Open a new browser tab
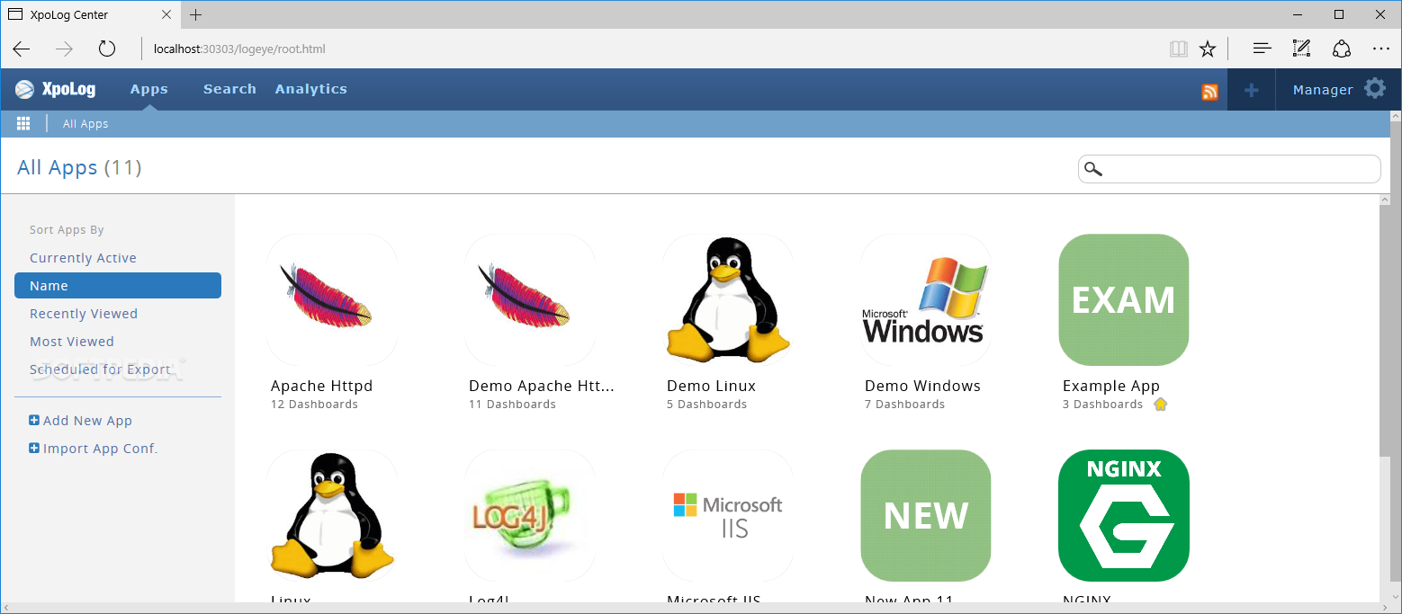This screenshot has height=614, width=1402. click(196, 14)
